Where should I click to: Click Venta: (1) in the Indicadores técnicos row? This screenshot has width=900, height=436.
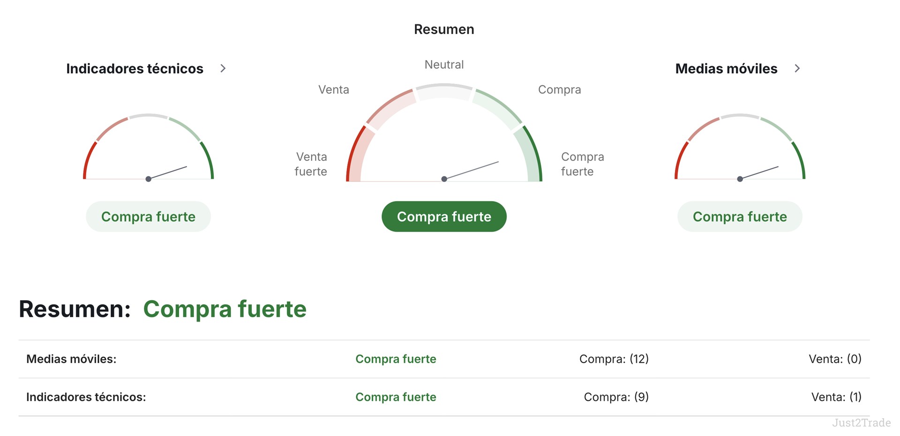point(836,397)
